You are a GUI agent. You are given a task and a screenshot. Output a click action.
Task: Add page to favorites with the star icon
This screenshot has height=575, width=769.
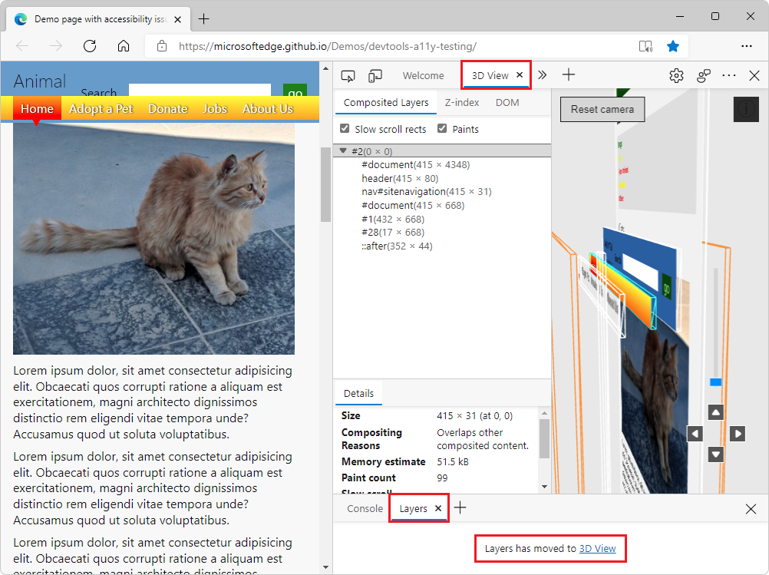pos(673,46)
